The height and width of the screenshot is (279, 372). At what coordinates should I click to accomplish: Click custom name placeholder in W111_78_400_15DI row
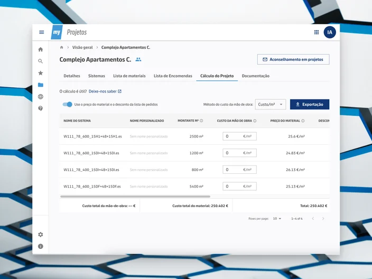(x=149, y=170)
